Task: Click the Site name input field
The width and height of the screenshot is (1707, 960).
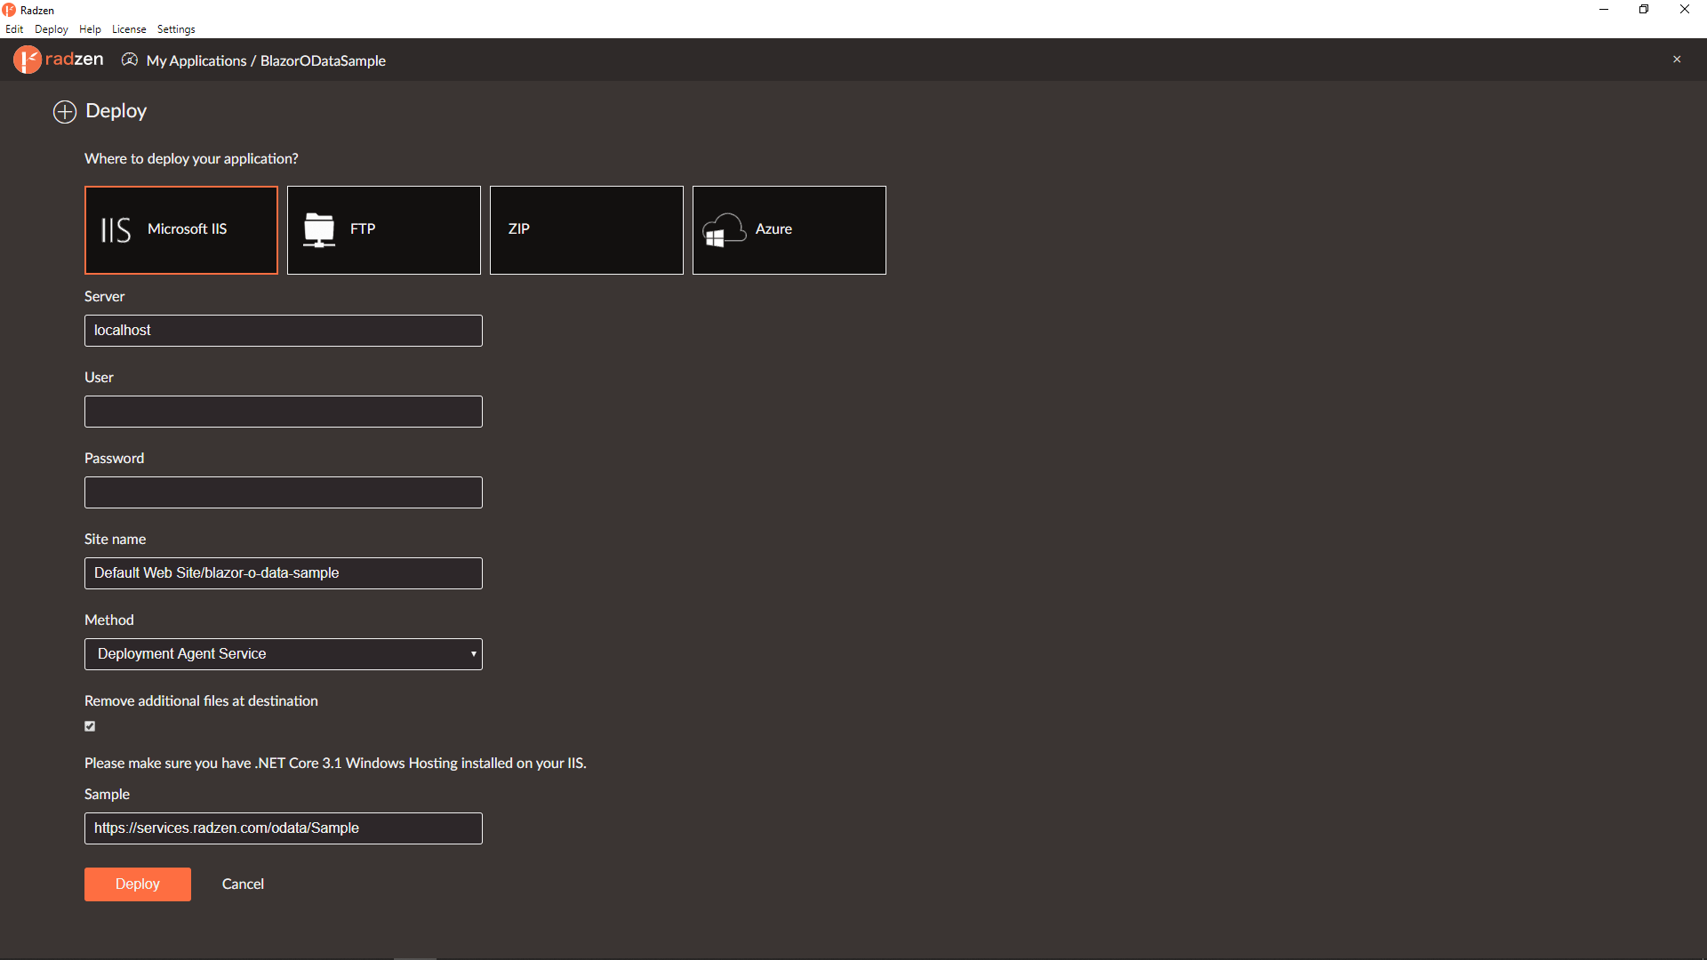Action: coord(284,573)
